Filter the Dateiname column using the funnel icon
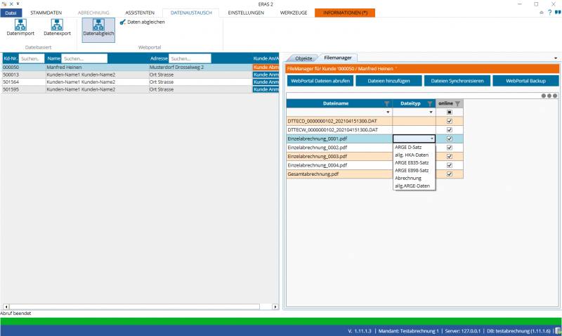Viewport: 562px width, 336px height. [x=387, y=103]
